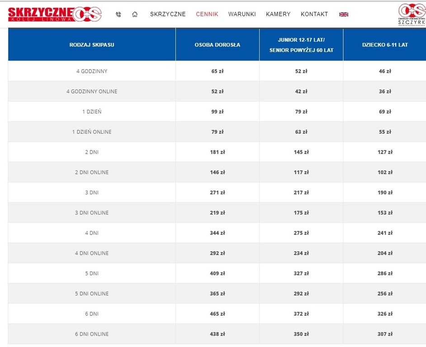Navigate to the WARUNKI page
This screenshot has height=347, width=426.
(242, 14)
